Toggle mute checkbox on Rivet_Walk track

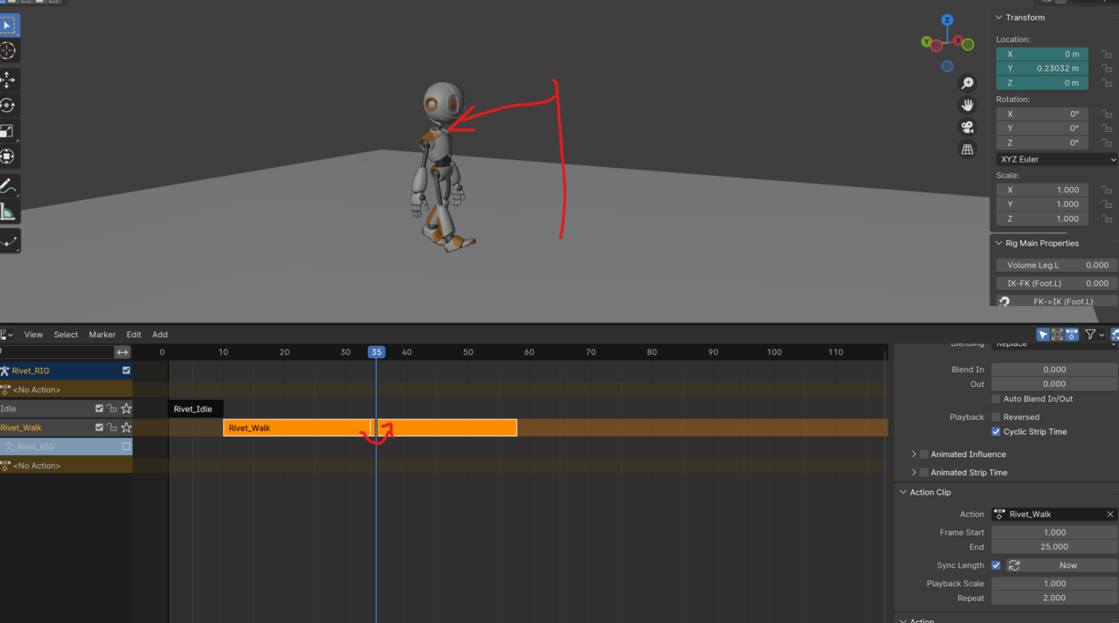click(x=99, y=428)
